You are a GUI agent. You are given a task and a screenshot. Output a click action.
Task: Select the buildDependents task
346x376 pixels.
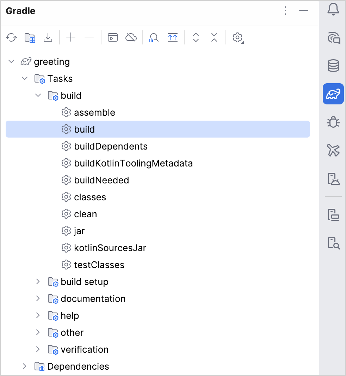157,146
